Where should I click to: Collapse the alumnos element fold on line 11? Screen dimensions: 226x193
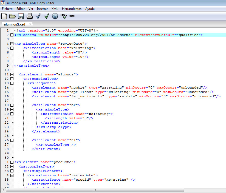tap(12, 75)
